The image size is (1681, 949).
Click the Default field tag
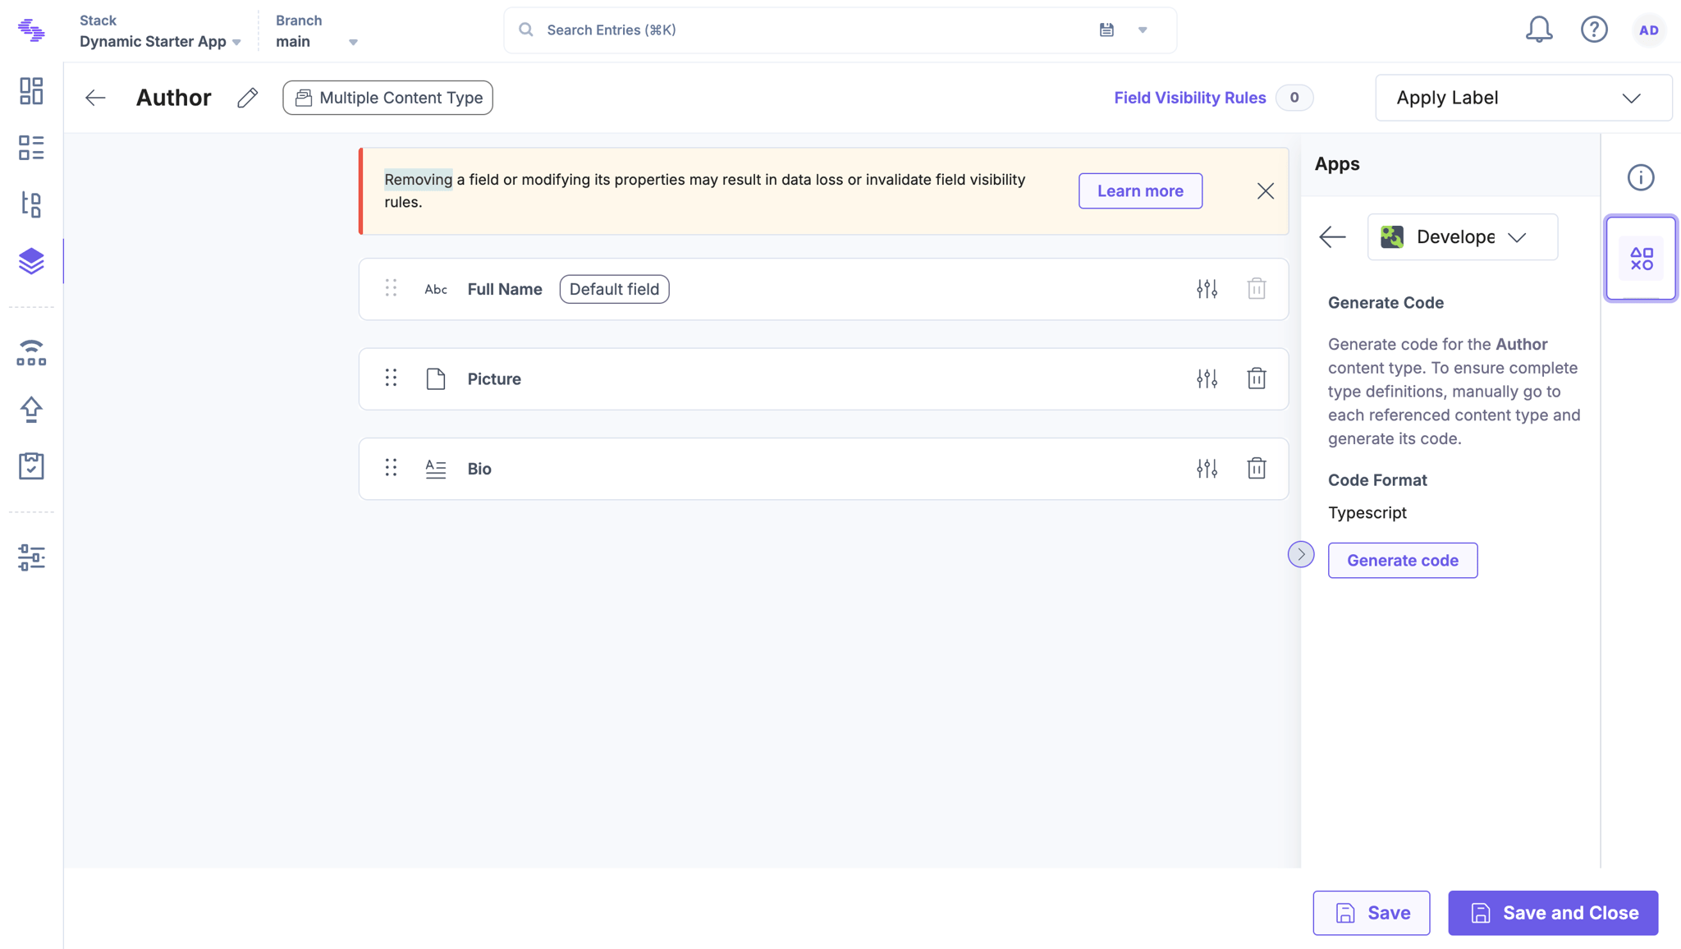(614, 289)
